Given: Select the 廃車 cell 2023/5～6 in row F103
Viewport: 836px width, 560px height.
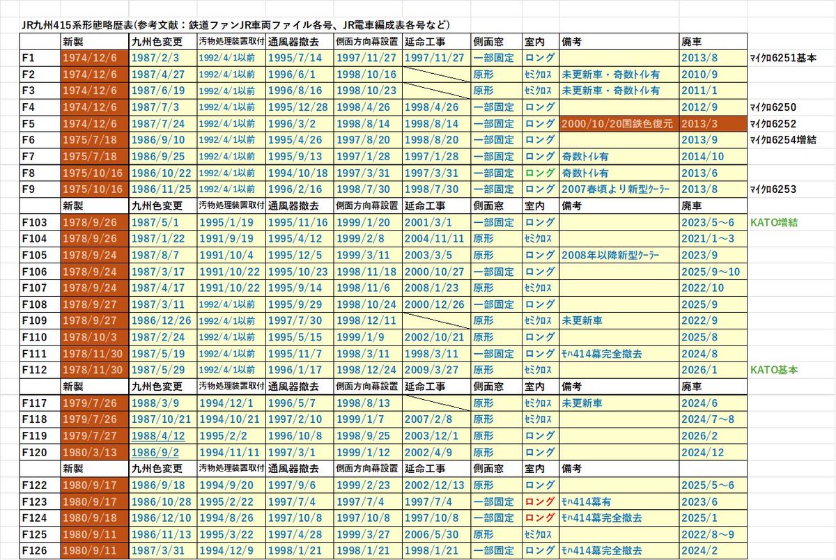Looking at the screenshot, I should point(713,223).
